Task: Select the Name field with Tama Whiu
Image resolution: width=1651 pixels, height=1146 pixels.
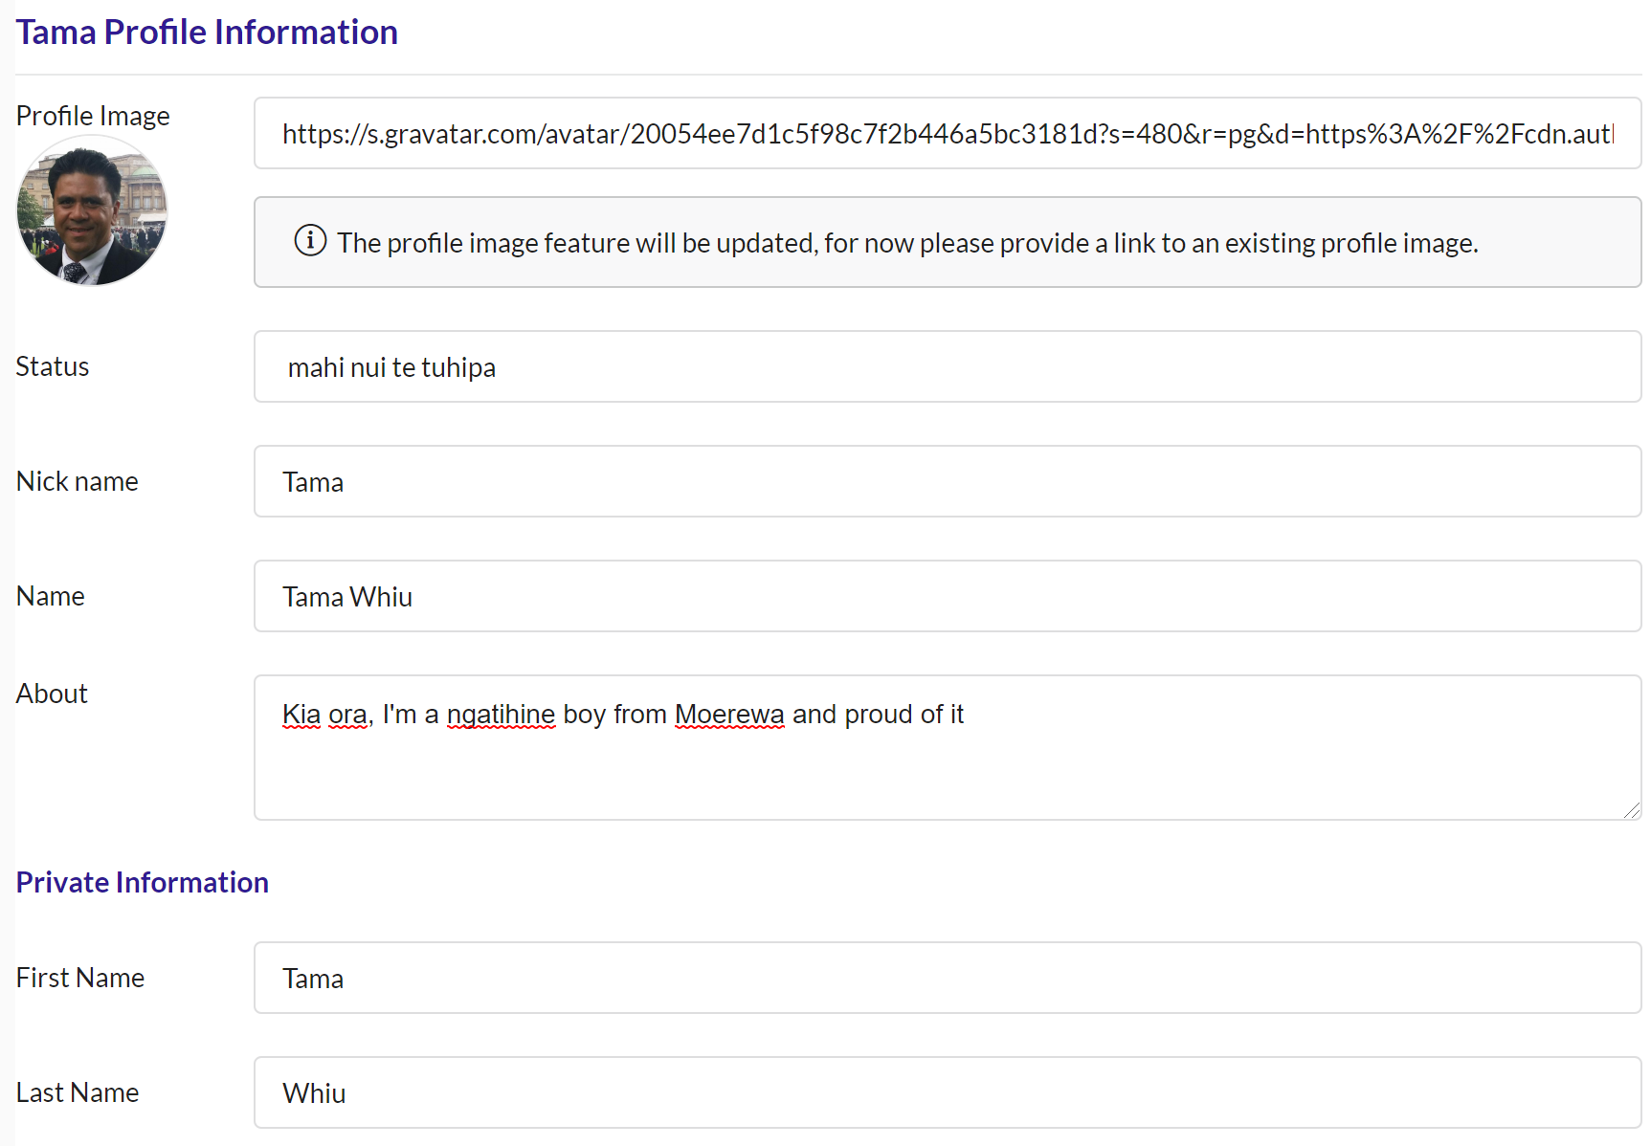Action: click(x=948, y=596)
